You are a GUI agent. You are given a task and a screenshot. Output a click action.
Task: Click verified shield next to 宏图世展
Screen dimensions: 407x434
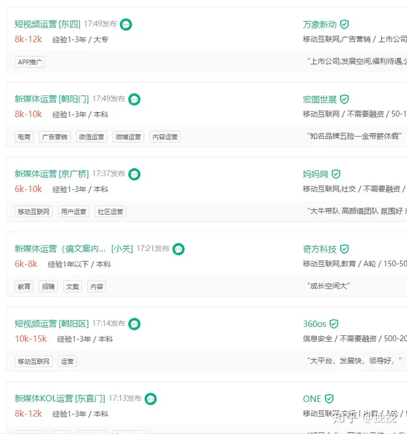344,99
